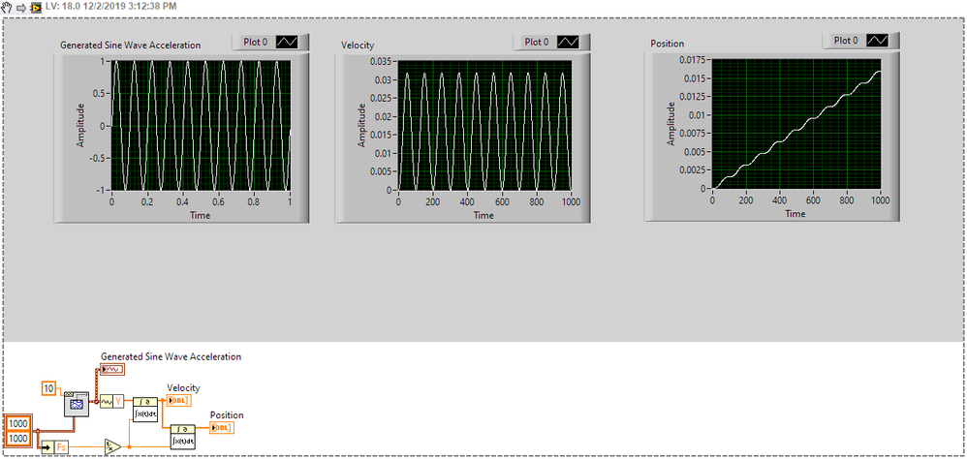Click the Generated Sine Wave Acceleration graph title
Viewport: 967px width, 459px height.
coord(130,45)
